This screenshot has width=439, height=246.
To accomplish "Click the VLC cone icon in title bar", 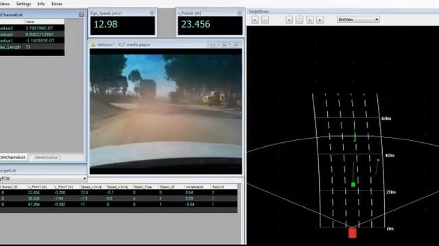I will [x=93, y=44].
